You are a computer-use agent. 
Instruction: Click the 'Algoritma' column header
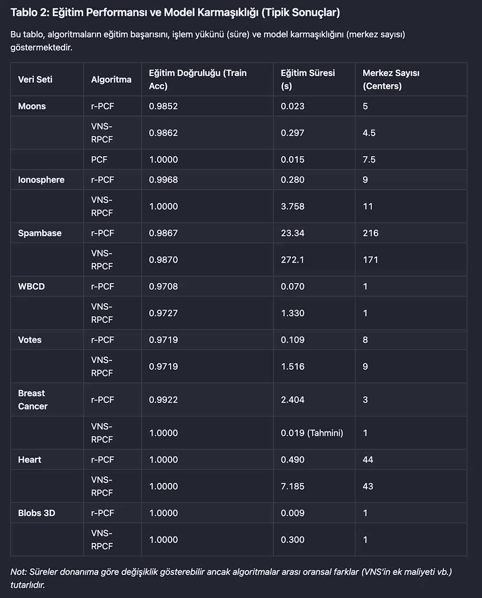click(111, 79)
